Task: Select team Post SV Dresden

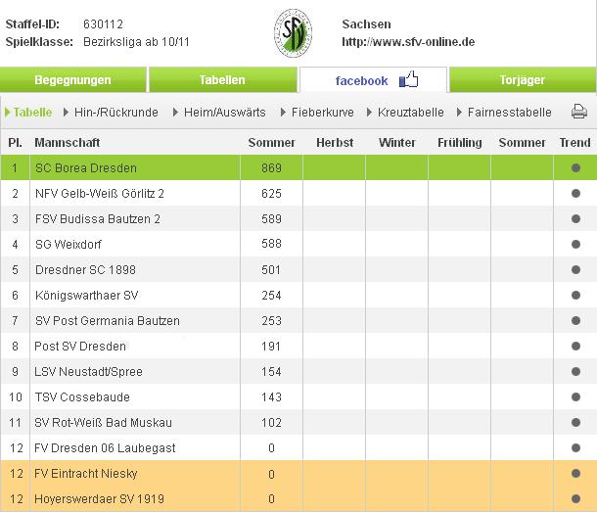Action: pos(80,347)
